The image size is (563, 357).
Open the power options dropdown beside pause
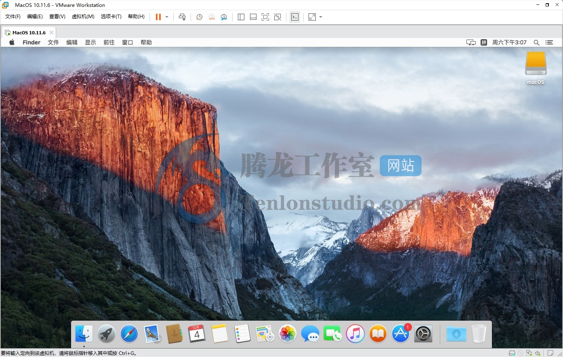tap(167, 17)
